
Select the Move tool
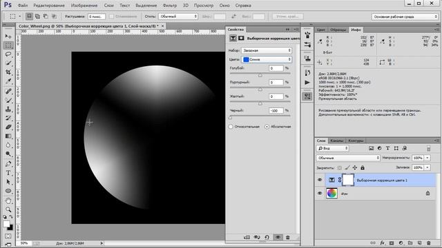[8, 37]
